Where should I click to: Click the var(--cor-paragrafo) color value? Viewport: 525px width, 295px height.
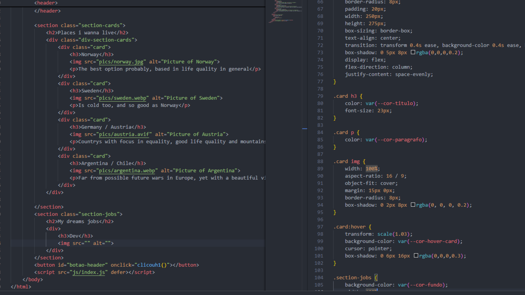coord(395,139)
